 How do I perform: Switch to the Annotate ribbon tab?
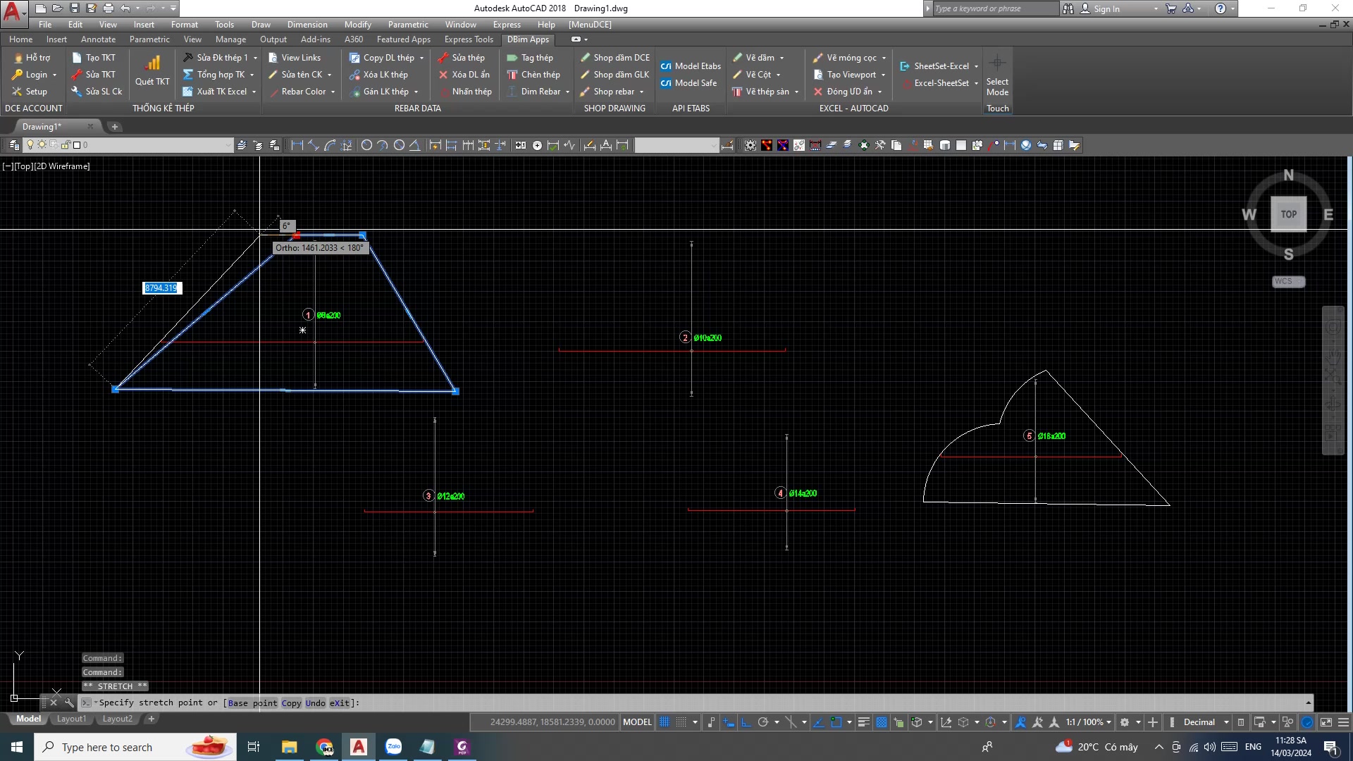coord(98,39)
